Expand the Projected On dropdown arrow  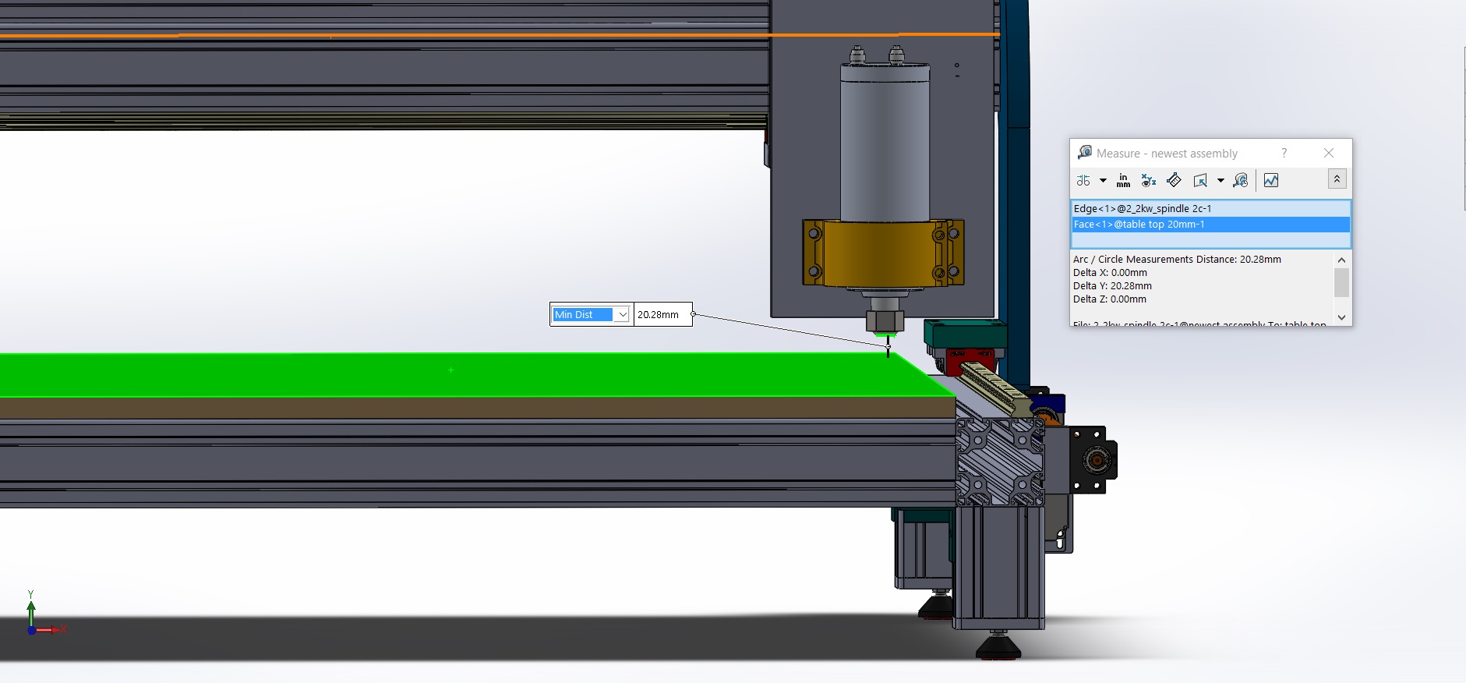1220,181
